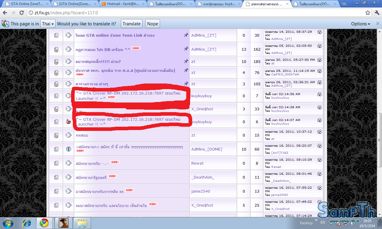
Task: Open last post icon for โหลด GTA online row
Action: pyautogui.click(x=319, y=32)
